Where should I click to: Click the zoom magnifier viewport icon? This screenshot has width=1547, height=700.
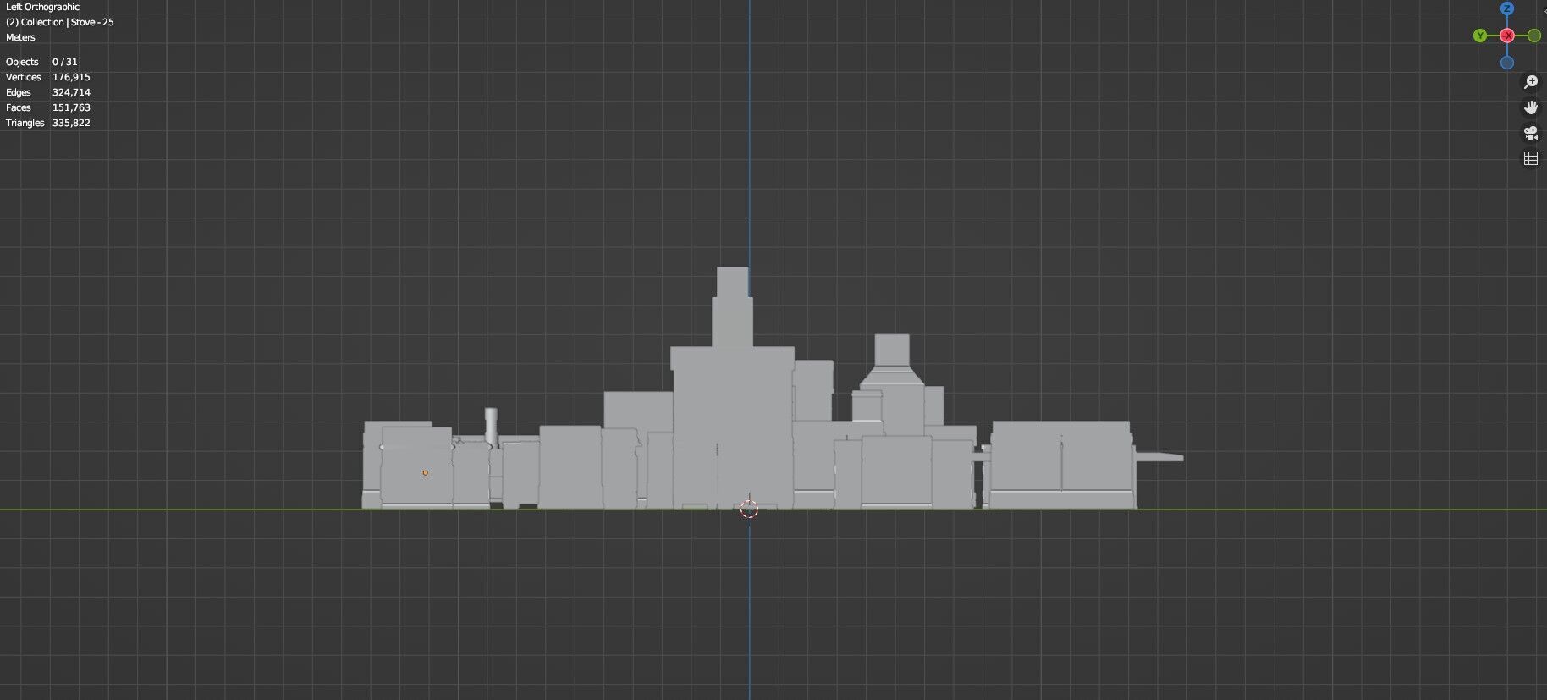[x=1530, y=82]
